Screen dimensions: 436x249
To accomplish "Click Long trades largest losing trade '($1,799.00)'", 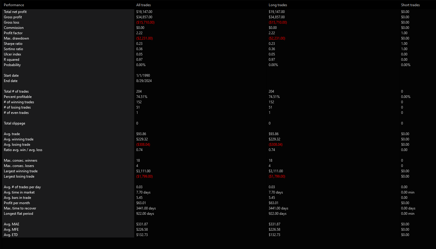I will (277, 176).
